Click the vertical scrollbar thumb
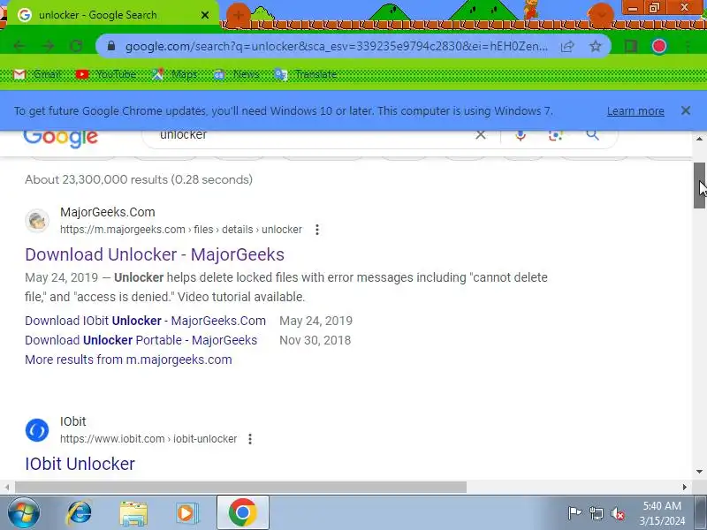Screen dimensions: 707x530 pyautogui.click(x=699, y=185)
